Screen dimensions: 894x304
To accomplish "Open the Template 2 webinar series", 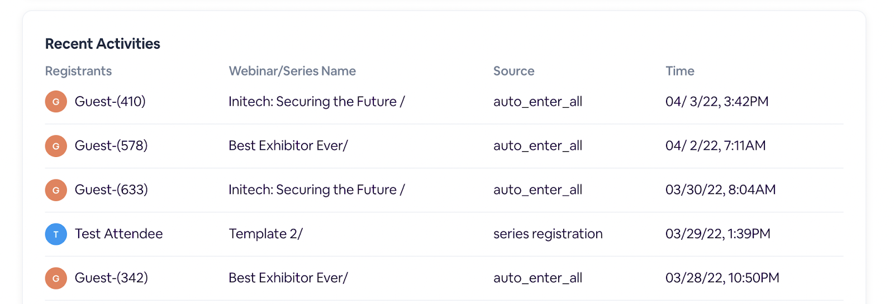I will click(265, 234).
